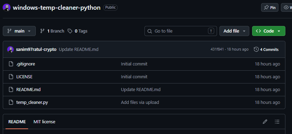Click the file icon next to .gitignore
This screenshot has height=134, width=292.
coord(11,64)
